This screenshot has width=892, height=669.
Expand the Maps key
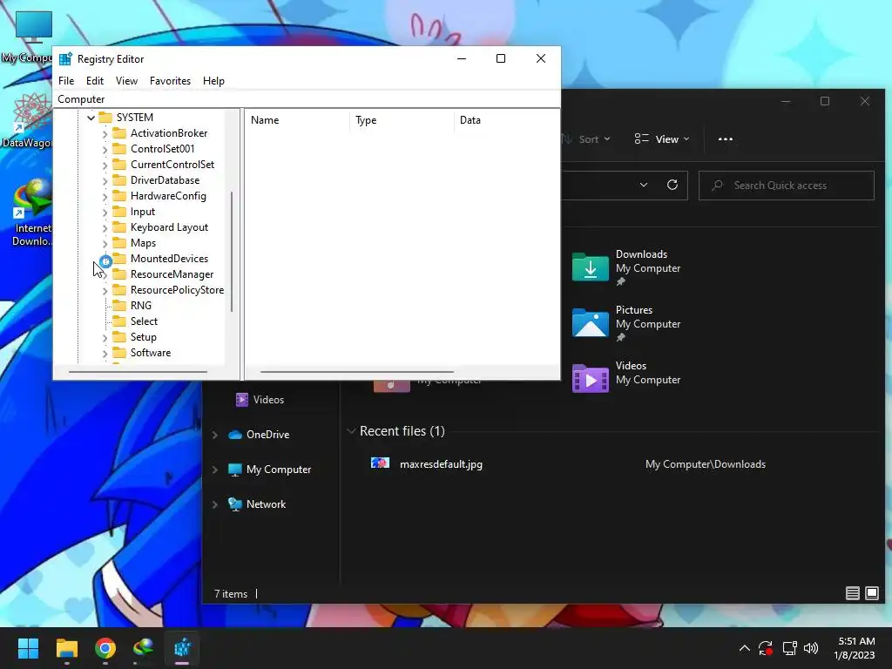coord(105,244)
